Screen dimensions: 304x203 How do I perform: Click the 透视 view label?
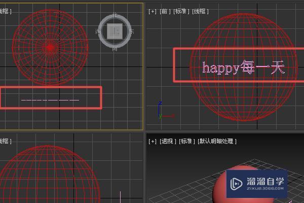pyautogui.click(x=168, y=141)
